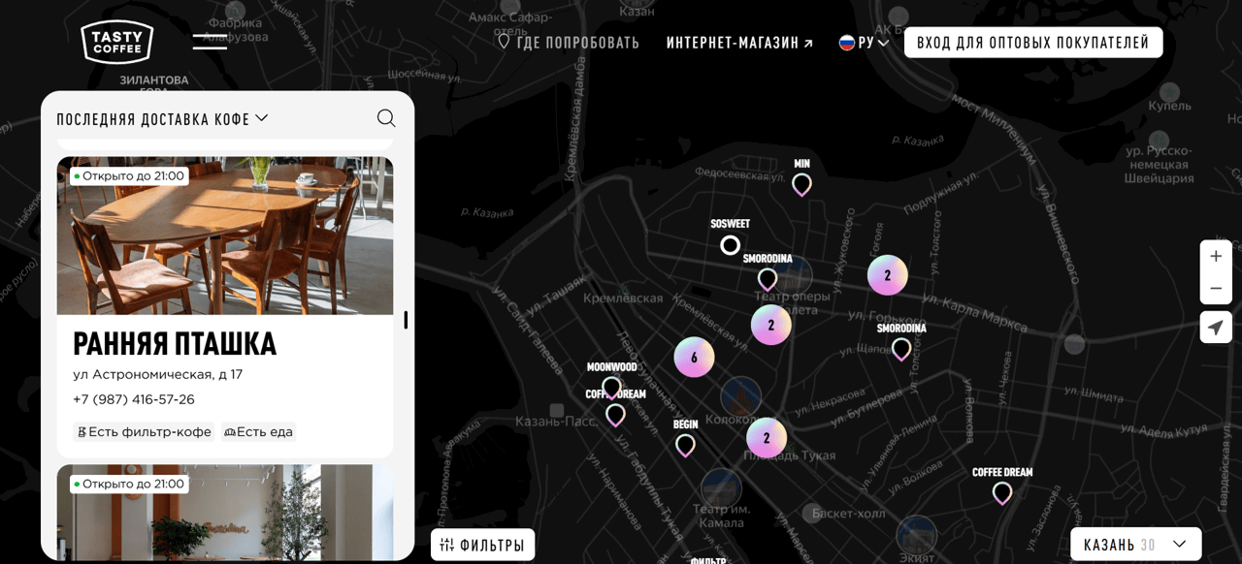Click the Tasty Coffee logo

pos(117,42)
